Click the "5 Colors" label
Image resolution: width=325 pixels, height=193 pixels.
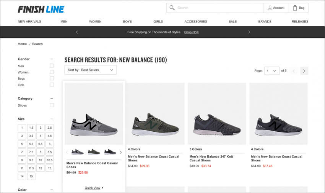tap(196, 149)
